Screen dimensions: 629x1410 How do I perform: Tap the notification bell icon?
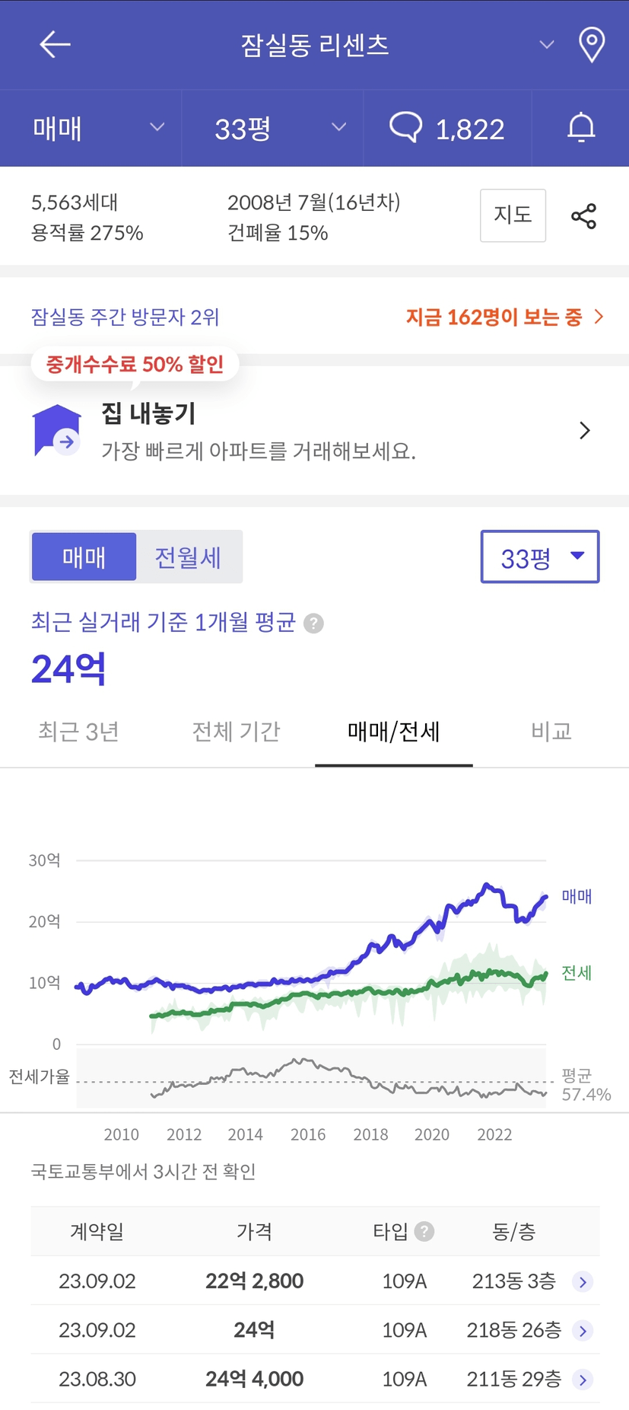coord(581,128)
